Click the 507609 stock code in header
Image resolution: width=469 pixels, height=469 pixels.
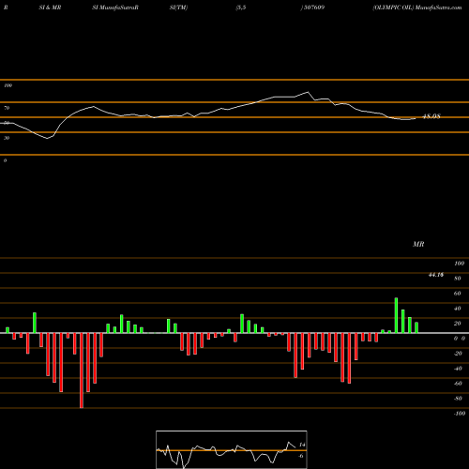pos(314,8)
